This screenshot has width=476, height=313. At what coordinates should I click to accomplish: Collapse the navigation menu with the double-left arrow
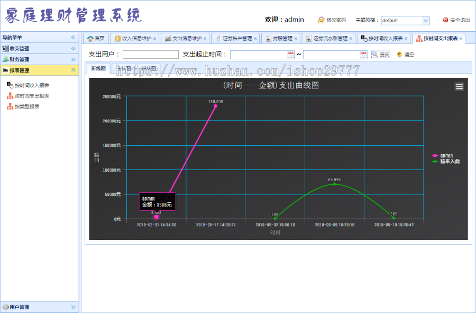(74, 37)
